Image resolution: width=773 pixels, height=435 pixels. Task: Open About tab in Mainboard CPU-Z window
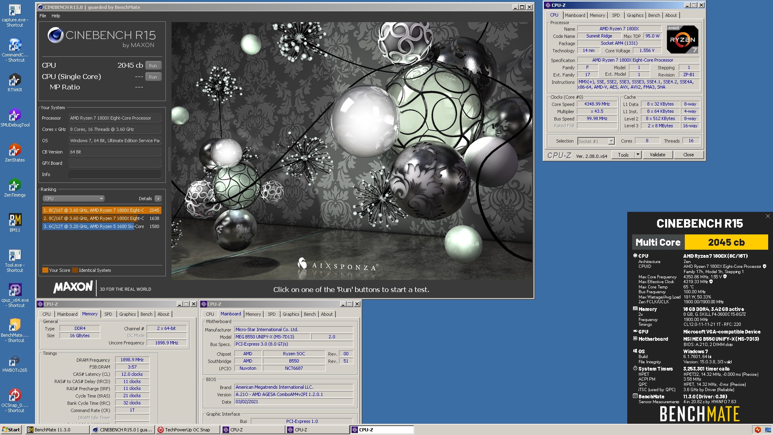(x=327, y=314)
